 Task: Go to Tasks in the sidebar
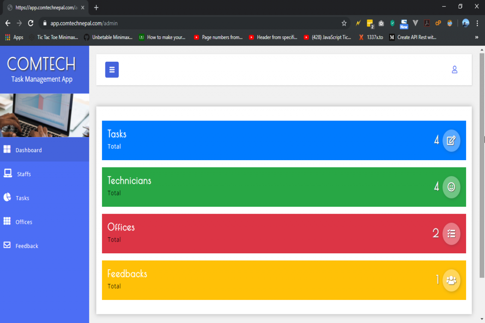click(22, 198)
